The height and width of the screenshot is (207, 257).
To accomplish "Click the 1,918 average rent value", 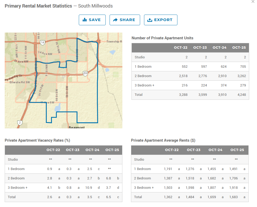I will (233, 188).
